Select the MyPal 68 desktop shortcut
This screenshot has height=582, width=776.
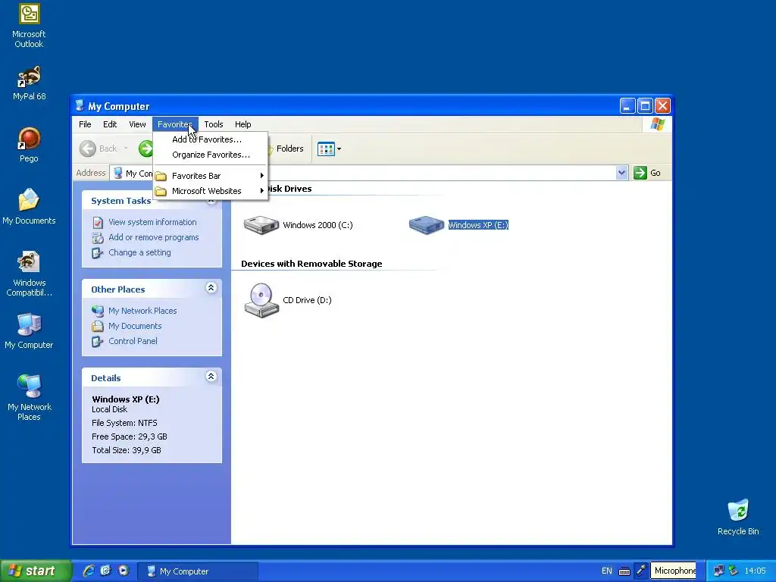click(29, 83)
